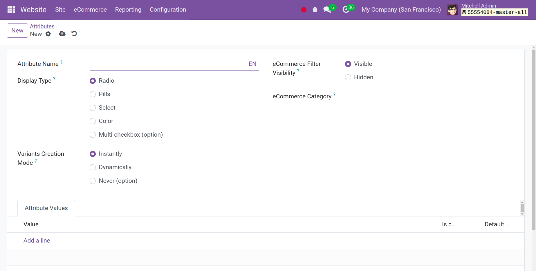The height and width of the screenshot is (271, 536).
Task: Select the Radio display type
Action: 93,81
